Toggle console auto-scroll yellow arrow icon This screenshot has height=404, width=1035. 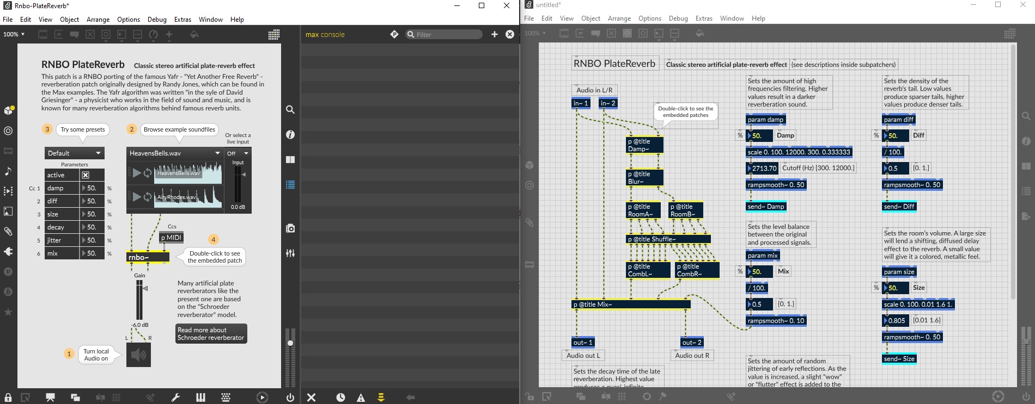click(381, 397)
